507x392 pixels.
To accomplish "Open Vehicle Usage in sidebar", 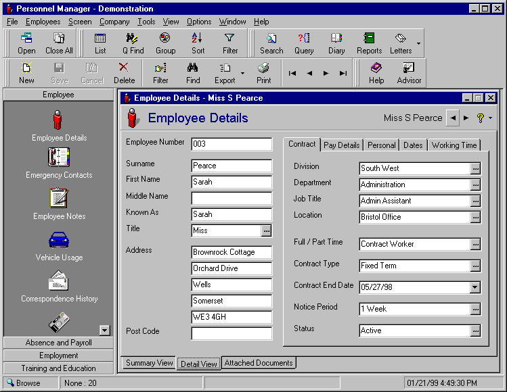I will pyautogui.click(x=59, y=246).
